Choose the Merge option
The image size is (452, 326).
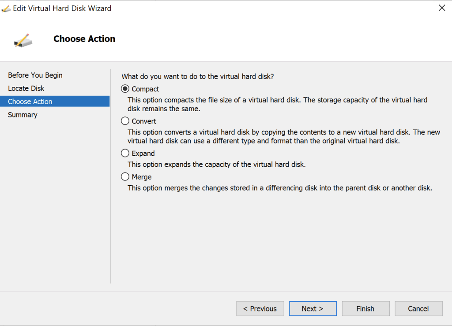point(124,176)
